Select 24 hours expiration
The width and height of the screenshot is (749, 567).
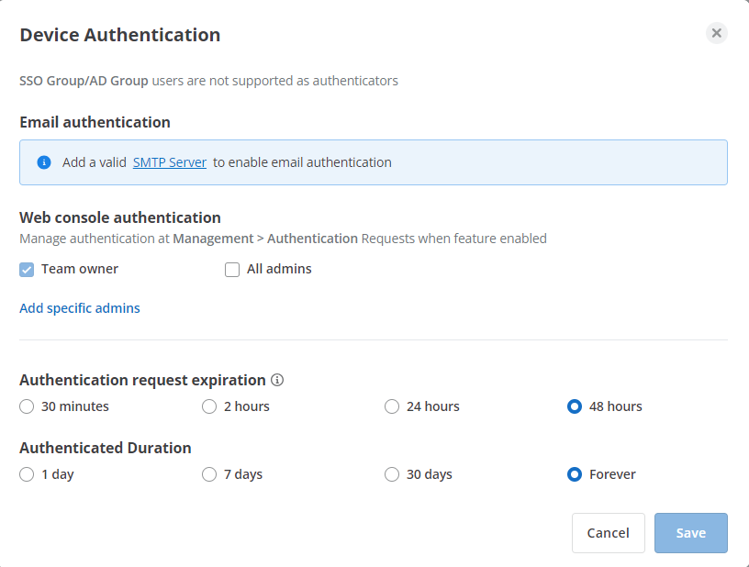pyautogui.click(x=392, y=406)
